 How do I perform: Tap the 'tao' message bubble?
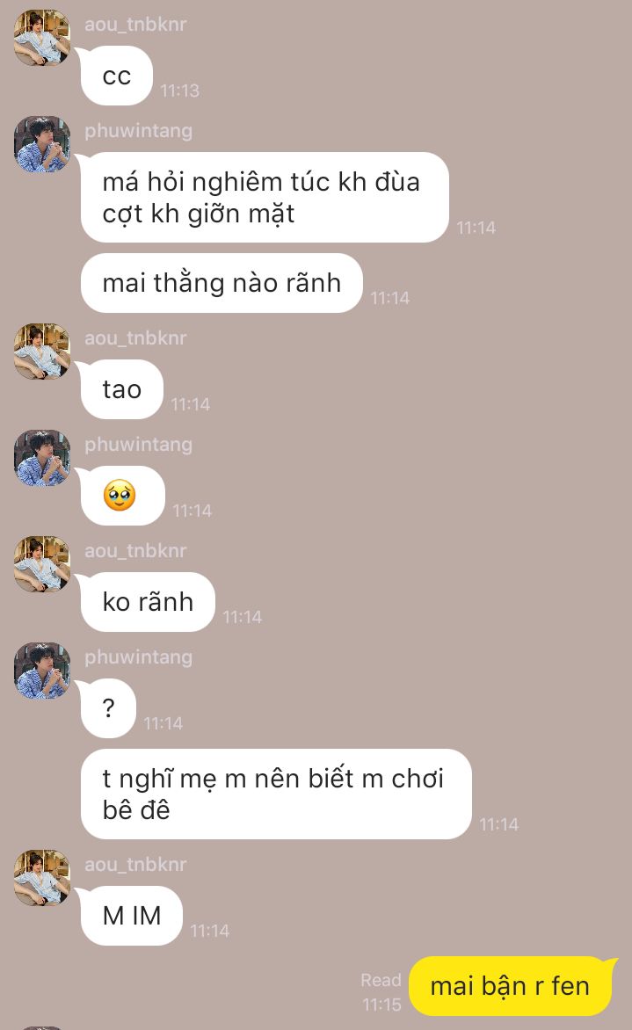121,389
